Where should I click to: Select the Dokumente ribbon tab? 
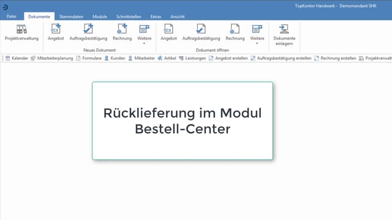39,16
